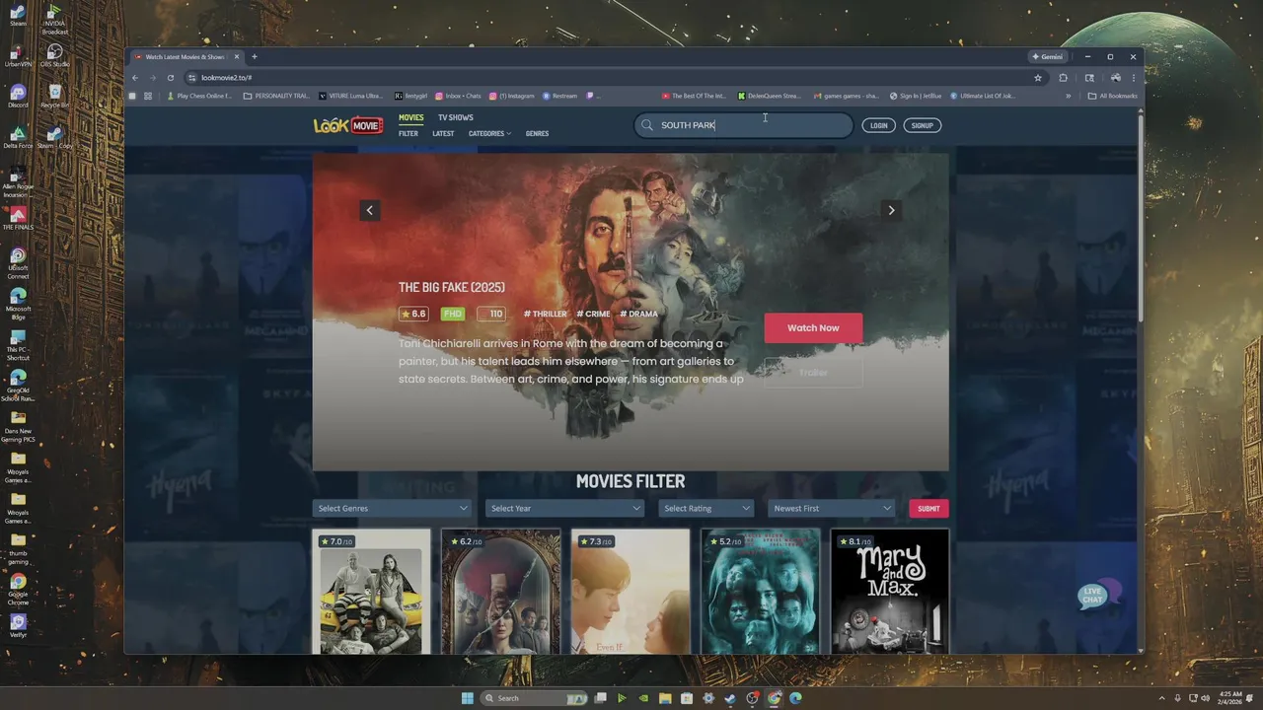
Task: Open File Explorer from taskbar
Action: pos(665,698)
